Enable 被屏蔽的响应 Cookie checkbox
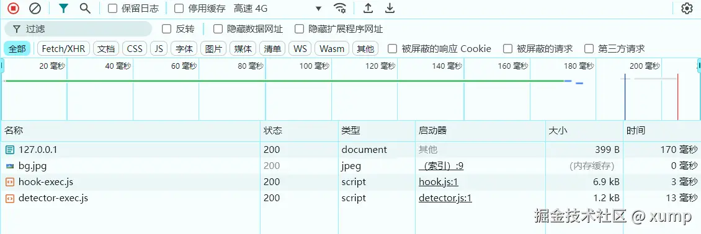Screen dimensions: 701x234 tap(392, 48)
